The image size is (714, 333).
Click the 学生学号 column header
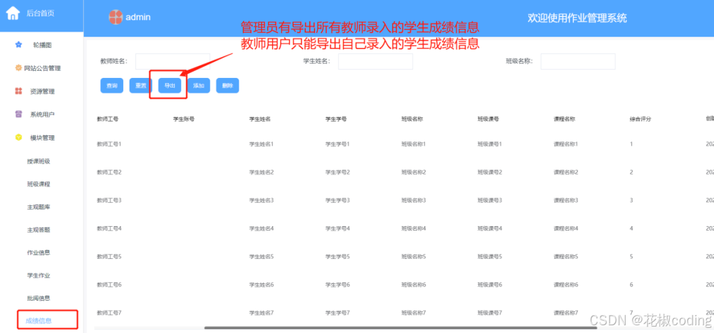coord(336,119)
